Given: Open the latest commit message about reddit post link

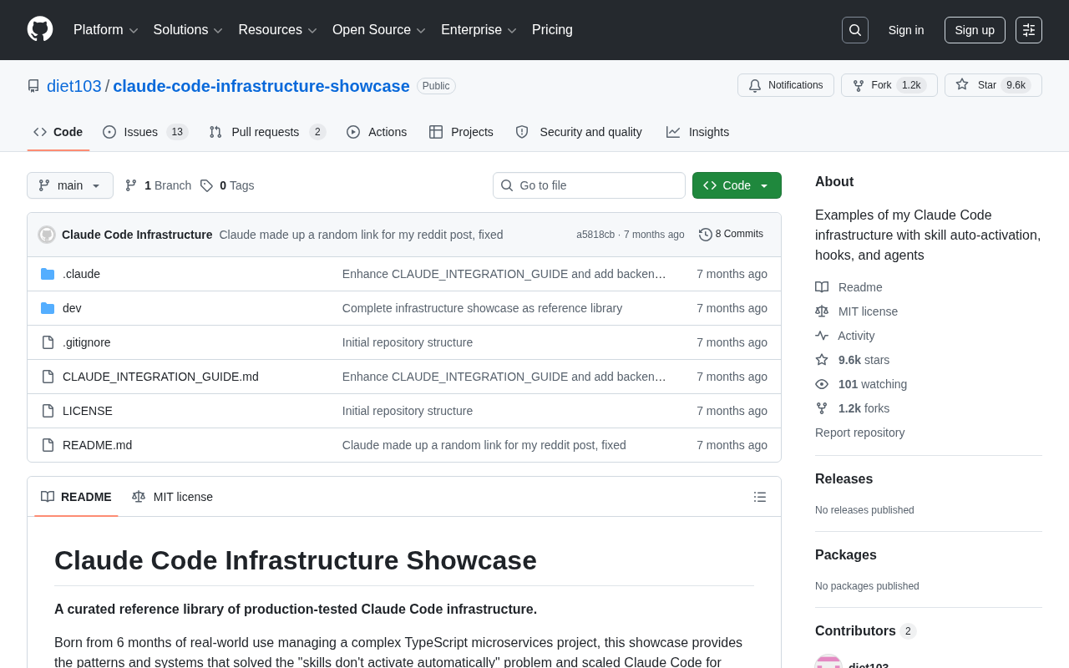Looking at the screenshot, I should (x=361, y=235).
